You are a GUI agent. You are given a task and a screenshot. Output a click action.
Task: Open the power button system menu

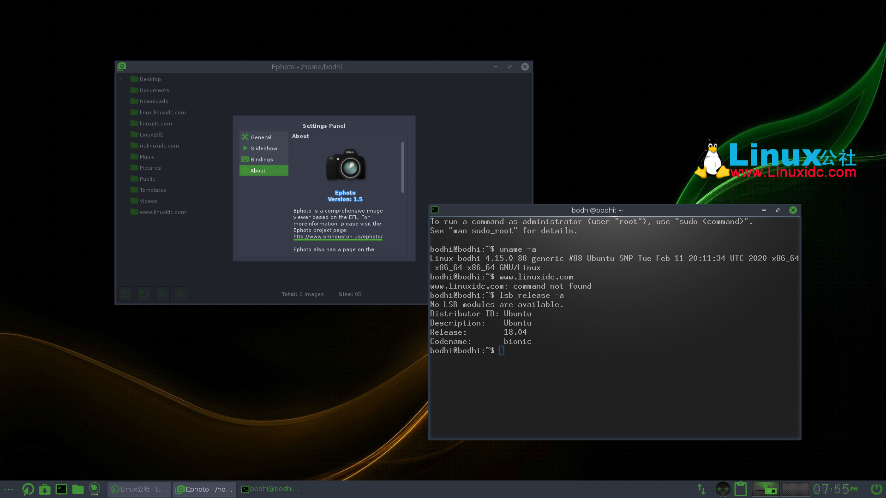(876, 489)
